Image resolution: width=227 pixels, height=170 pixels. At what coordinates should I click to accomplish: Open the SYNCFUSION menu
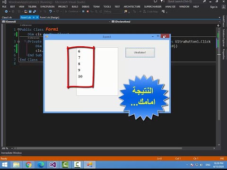click(47, 7)
